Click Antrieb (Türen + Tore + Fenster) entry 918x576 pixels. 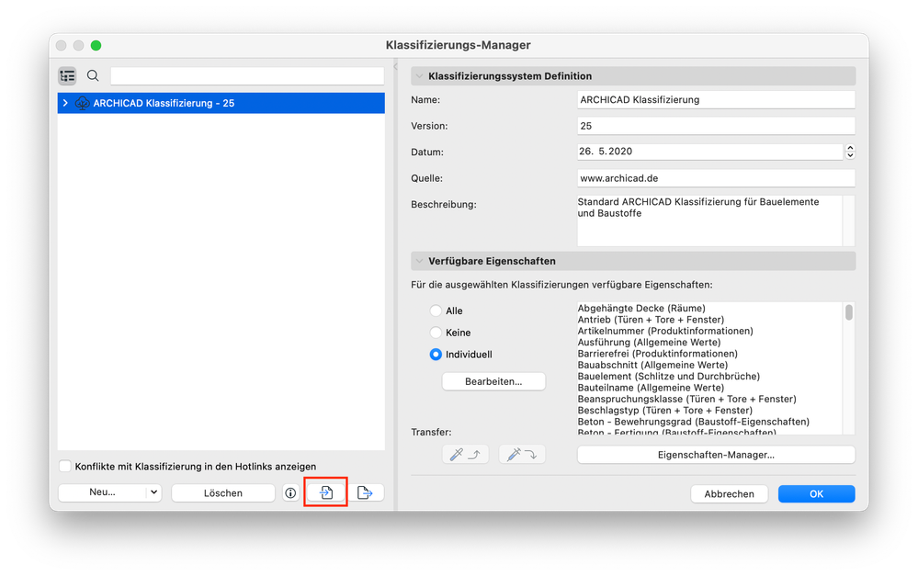coord(651,320)
